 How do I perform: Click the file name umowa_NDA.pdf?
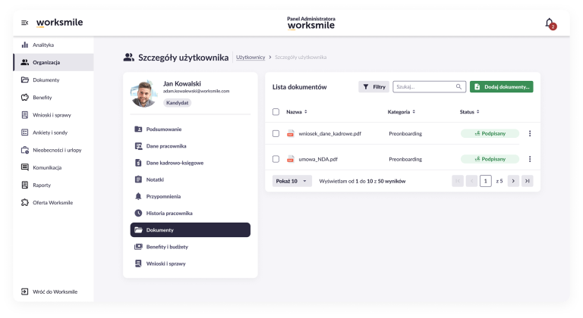pyautogui.click(x=318, y=159)
